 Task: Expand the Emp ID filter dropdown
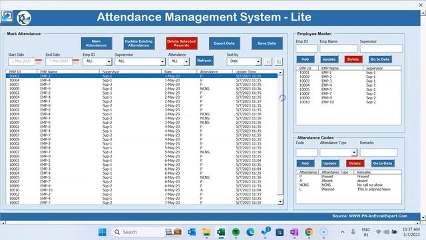tap(109, 62)
